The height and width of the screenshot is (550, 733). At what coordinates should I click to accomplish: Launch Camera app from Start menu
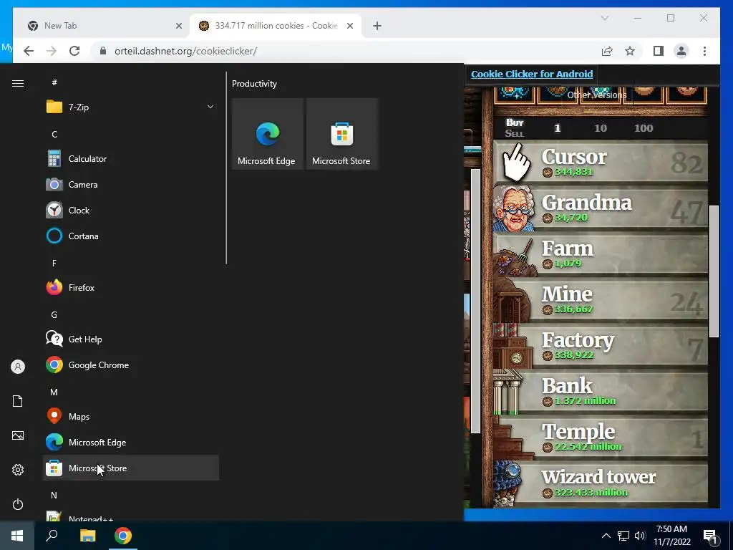click(131, 185)
